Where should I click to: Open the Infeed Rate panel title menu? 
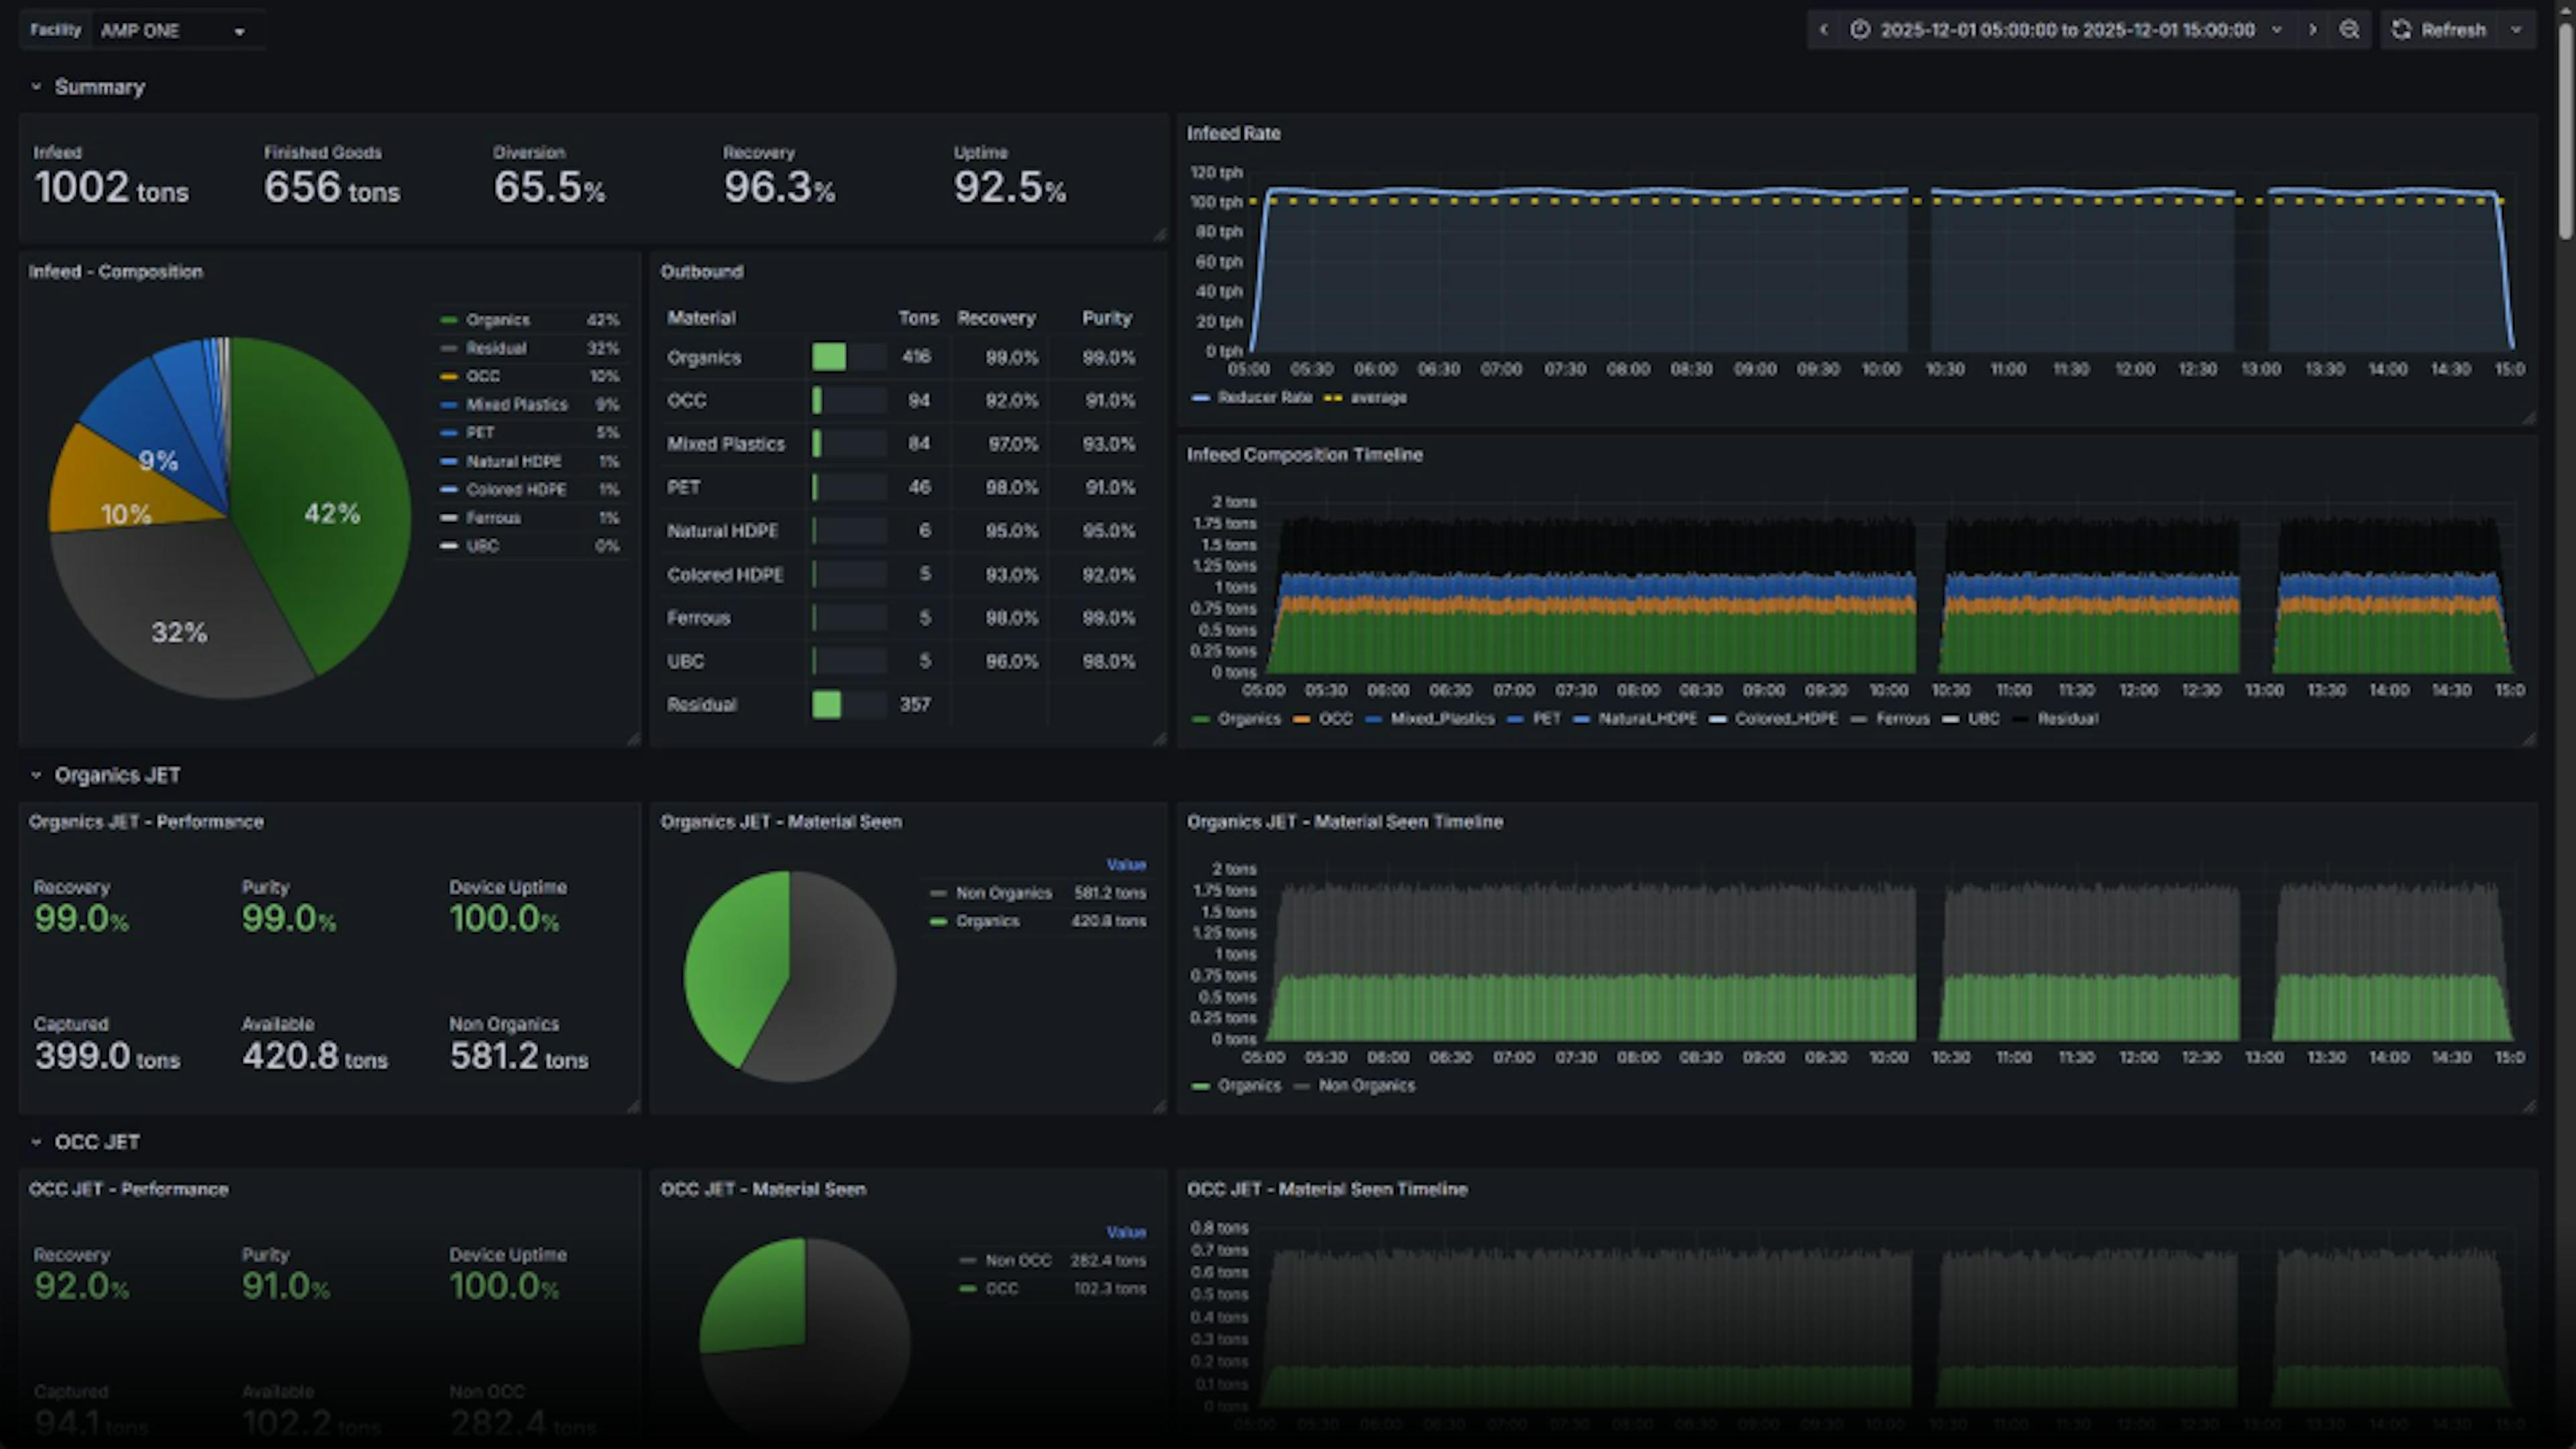[x=1233, y=133]
